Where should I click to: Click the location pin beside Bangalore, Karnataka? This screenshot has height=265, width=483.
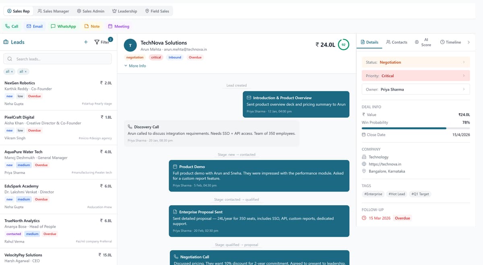click(364, 171)
